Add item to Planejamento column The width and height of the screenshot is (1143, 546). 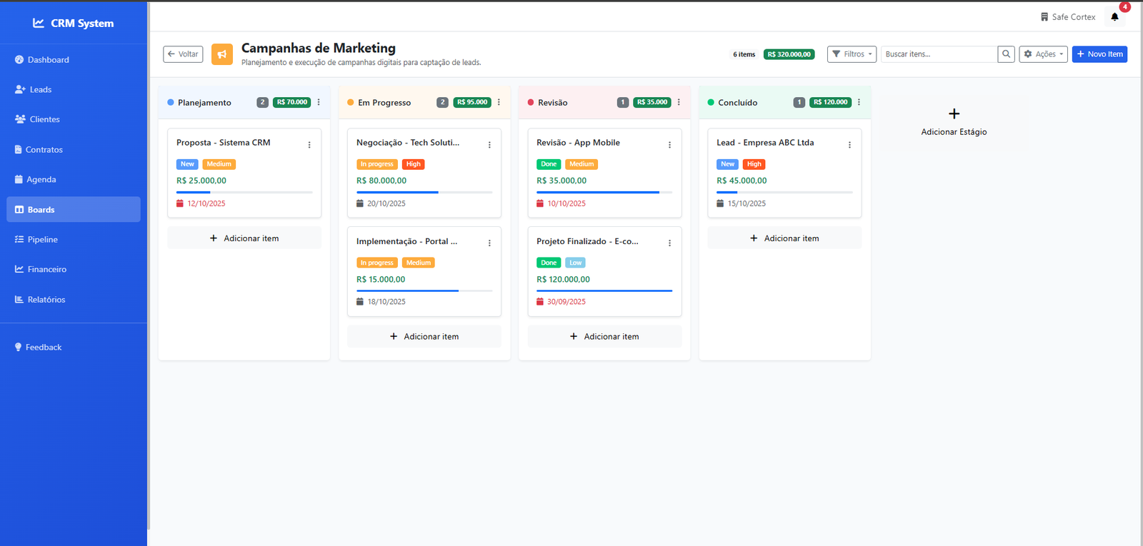[244, 238]
